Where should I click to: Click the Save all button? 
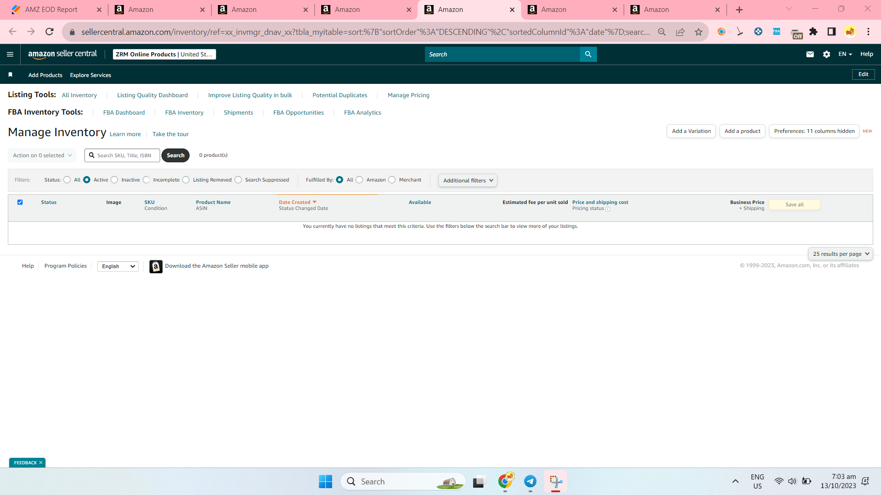pos(794,205)
